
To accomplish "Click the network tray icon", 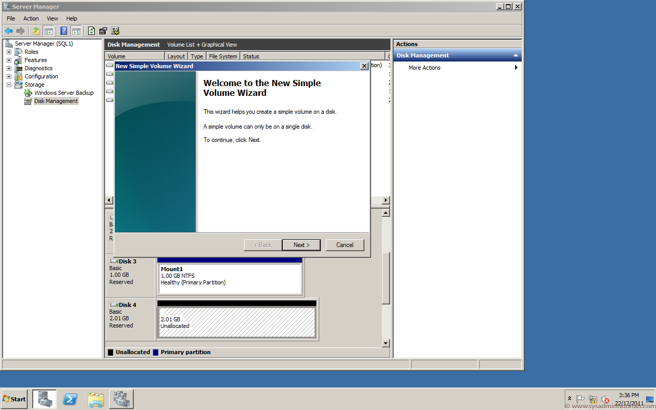I will coord(593,399).
